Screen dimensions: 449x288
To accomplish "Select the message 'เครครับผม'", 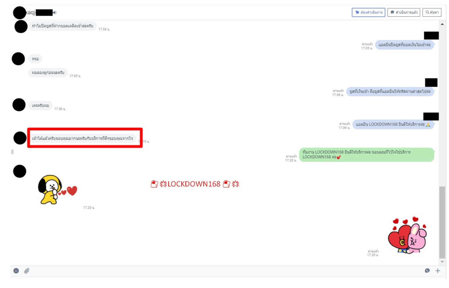I will point(41,106).
